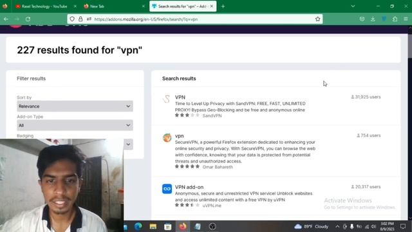Image resolution: width=412 pixels, height=232 pixels.
Task: Click the uVPN.me star rating
Action: pos(187,205)
